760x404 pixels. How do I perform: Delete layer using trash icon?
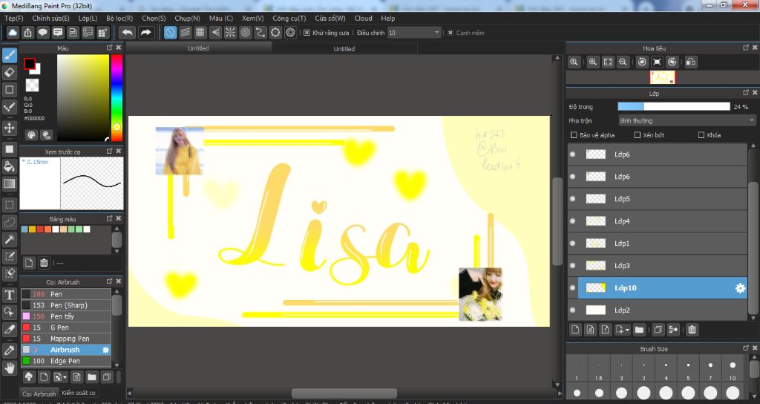tap(692, 329)
